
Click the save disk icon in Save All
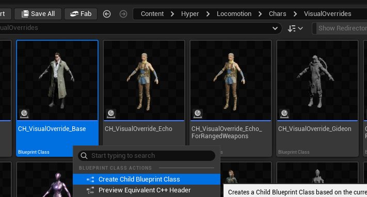click(25, 14)
